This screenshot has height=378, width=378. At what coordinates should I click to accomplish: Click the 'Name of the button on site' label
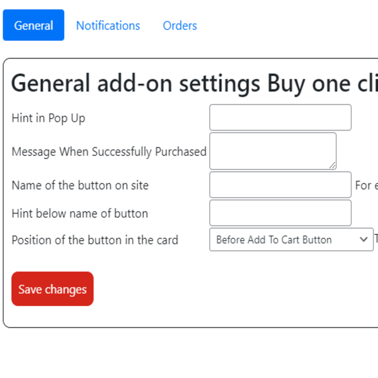point(80,185)
